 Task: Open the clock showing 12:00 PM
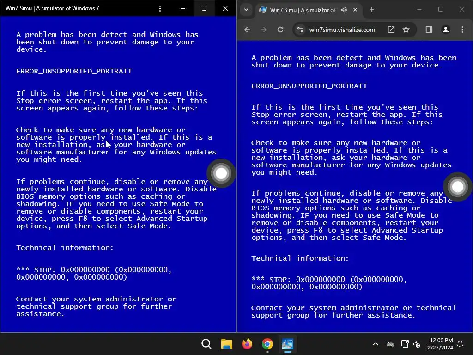point(440,344)
